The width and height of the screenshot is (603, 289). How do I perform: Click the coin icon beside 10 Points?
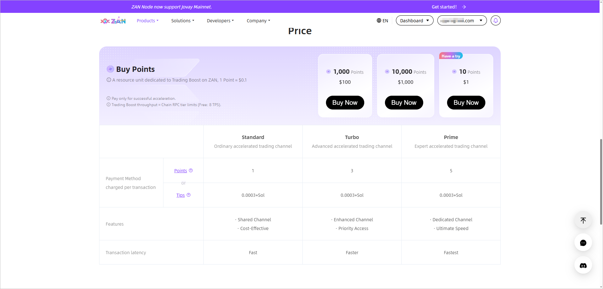454,72
